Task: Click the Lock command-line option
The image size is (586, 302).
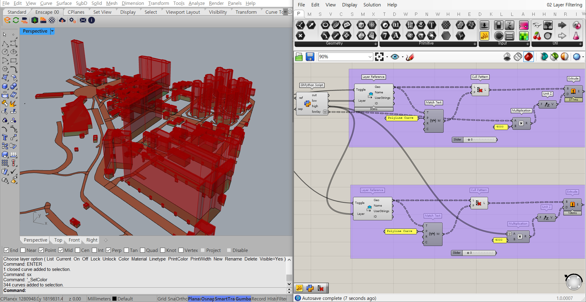Action: click(95, 259)
